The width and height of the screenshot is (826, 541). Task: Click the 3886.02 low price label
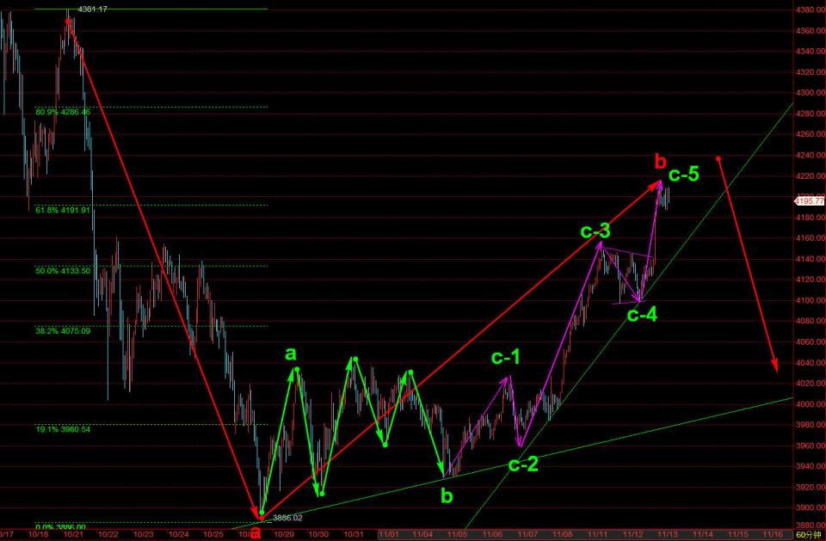[x=287, y=518]
